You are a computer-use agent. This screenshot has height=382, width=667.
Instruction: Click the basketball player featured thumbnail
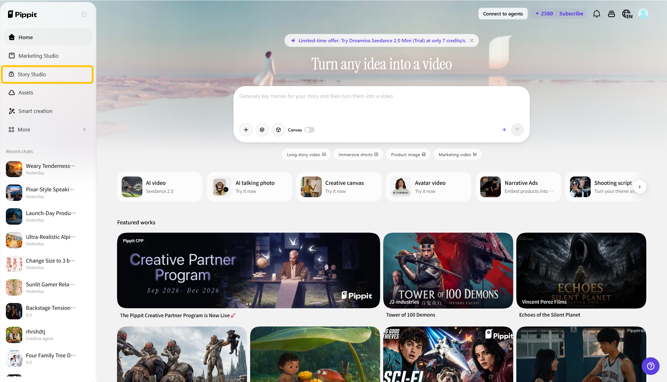pyautogui.click(x=581, y=354)
